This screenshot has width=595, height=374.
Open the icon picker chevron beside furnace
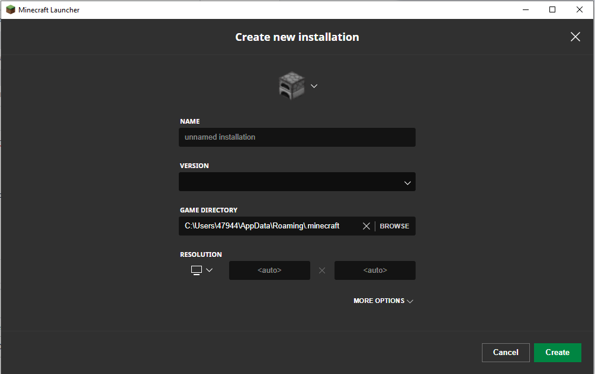tap(314, 86)
